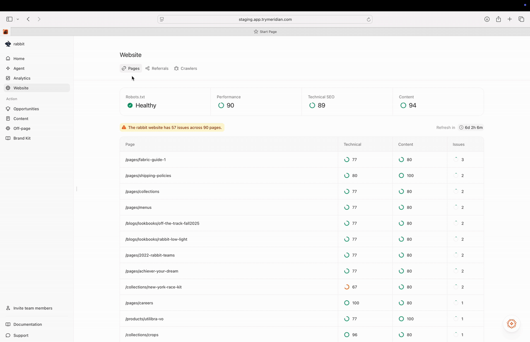Open Content in the sidebar

37,119
